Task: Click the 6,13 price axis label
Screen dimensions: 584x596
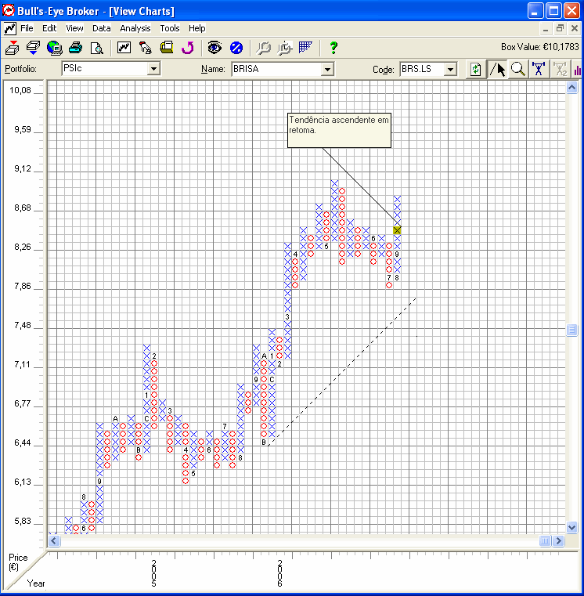Action: pos(23,482)
